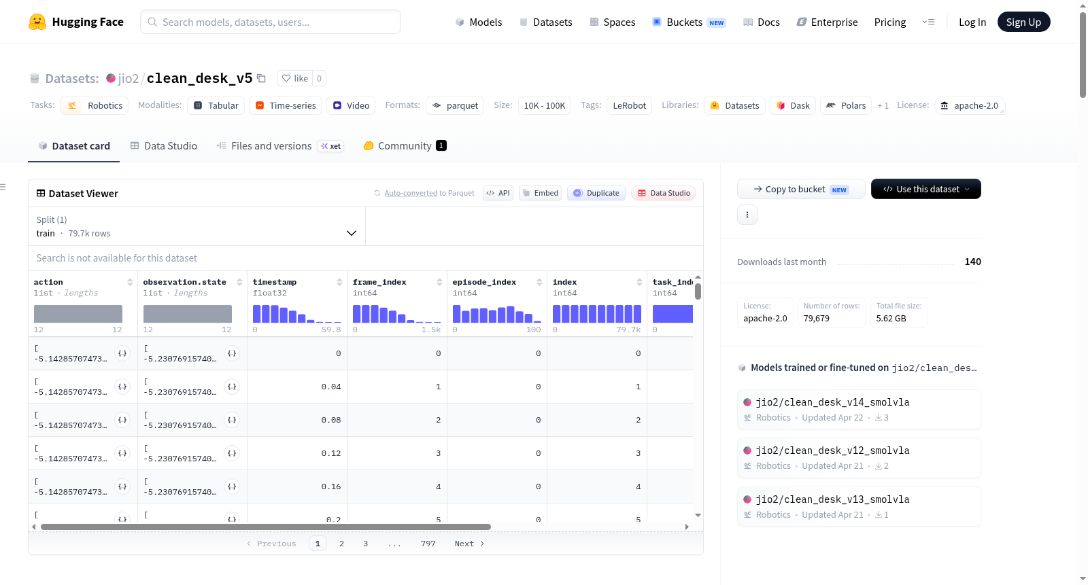Sort the frame_index column
The image size is (1088, 585).
click(439, 282)
